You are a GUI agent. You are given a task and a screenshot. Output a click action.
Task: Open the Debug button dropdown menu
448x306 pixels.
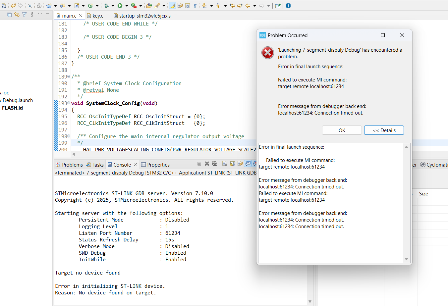(x=113, y=6)
